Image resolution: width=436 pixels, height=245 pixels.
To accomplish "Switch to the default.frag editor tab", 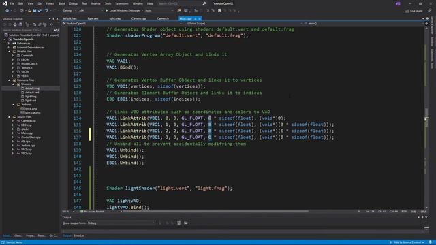I will 69,18.
